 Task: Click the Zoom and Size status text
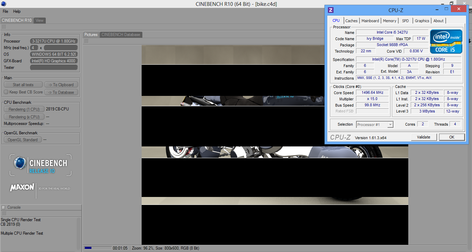point(166,248)
